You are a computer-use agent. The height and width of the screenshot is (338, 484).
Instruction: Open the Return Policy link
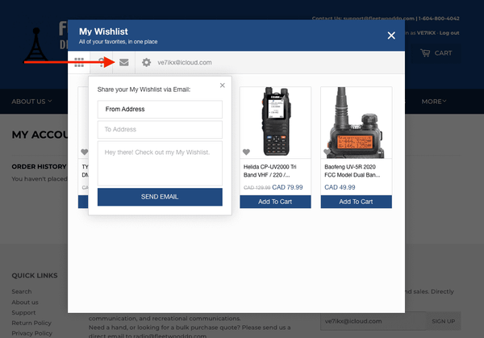pyautogui.click(x=31, y=323)
